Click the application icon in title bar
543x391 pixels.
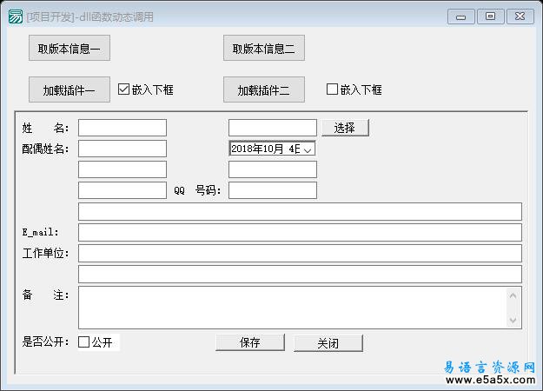tap(16, 17)
